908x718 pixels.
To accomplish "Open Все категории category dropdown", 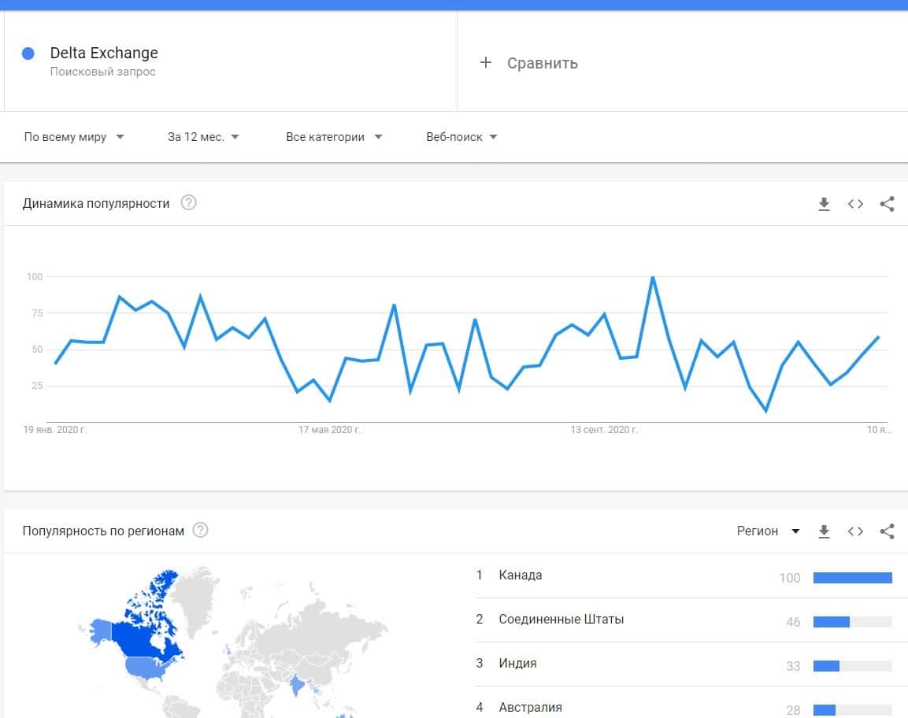I will click(x=334, y=137).
